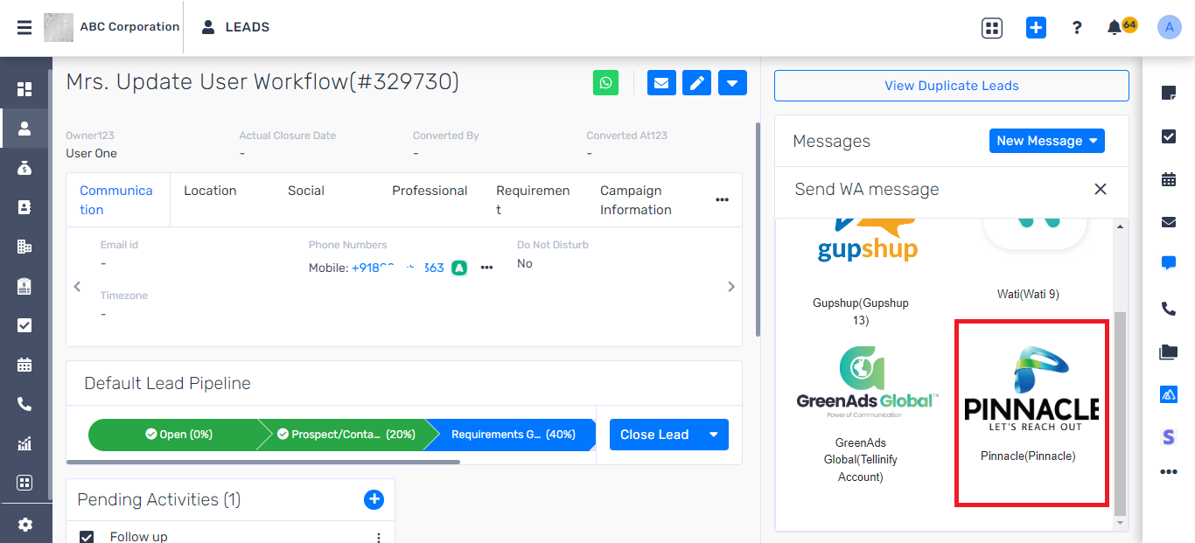Choose Gupshup(Gupshup 13) provider
This screenshot has height=543, width=1195.
pyautogui.click(x=861, y=273)
